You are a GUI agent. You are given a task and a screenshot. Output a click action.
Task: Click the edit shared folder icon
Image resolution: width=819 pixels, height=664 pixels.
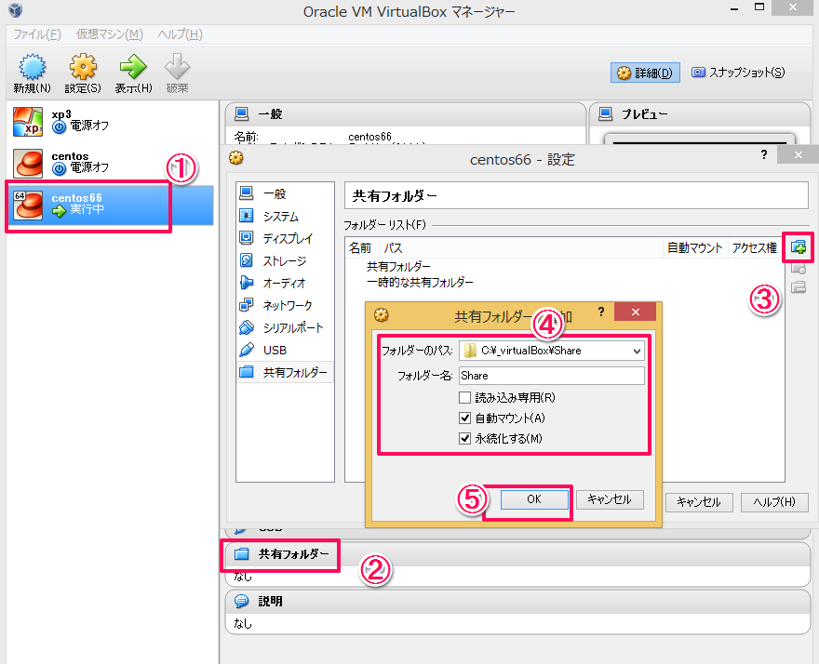799,268
